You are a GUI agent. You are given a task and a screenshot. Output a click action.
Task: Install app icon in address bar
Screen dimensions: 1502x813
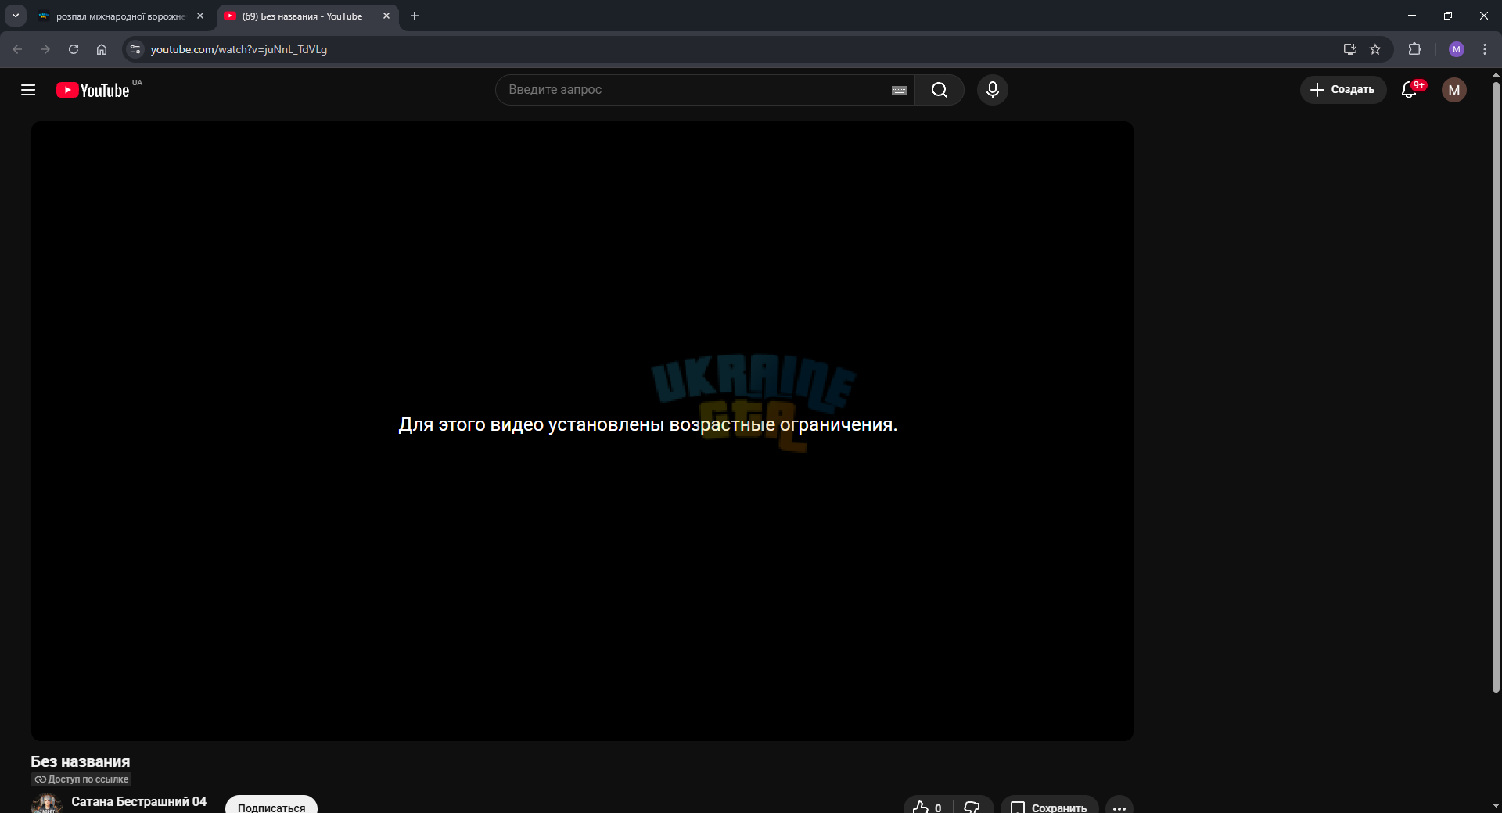click(1349, 49)
